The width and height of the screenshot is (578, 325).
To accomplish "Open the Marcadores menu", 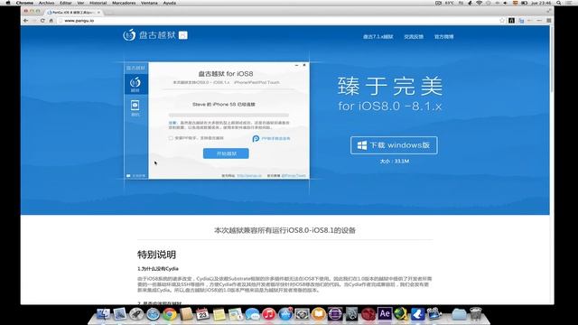I will [124, 3].
